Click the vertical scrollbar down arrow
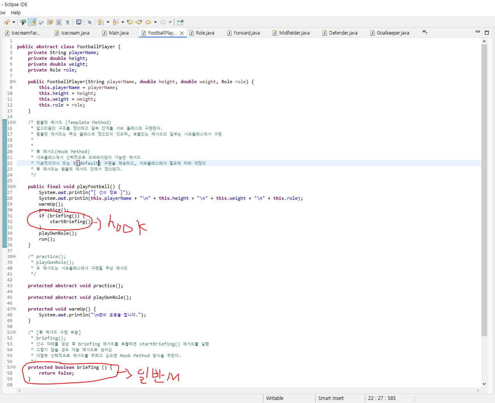The height and width of the screenshot is (403, 495). click(484, 384)
